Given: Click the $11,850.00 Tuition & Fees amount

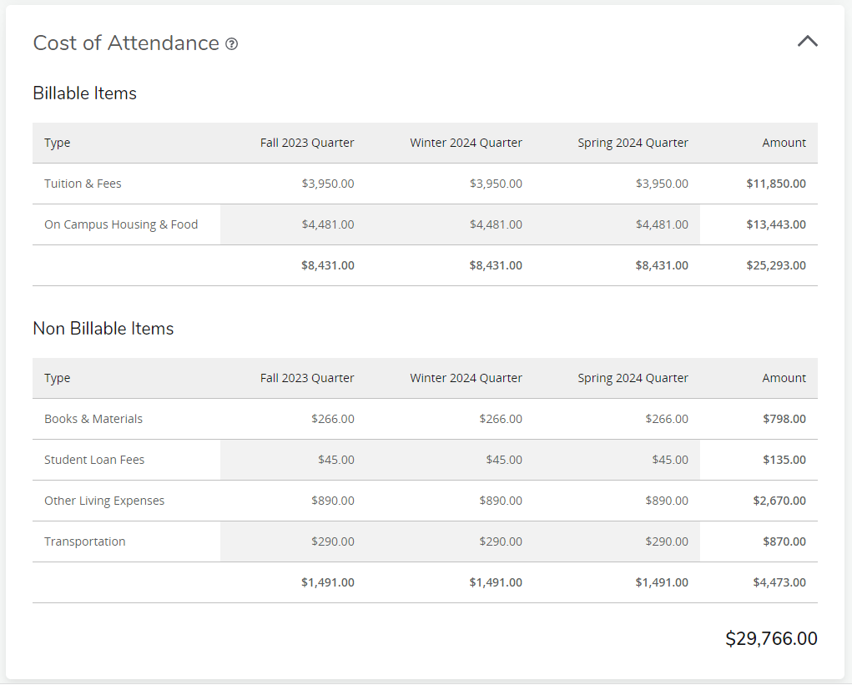Looking at the screenshot, I should pyautogui.click(x=775, y=184).
